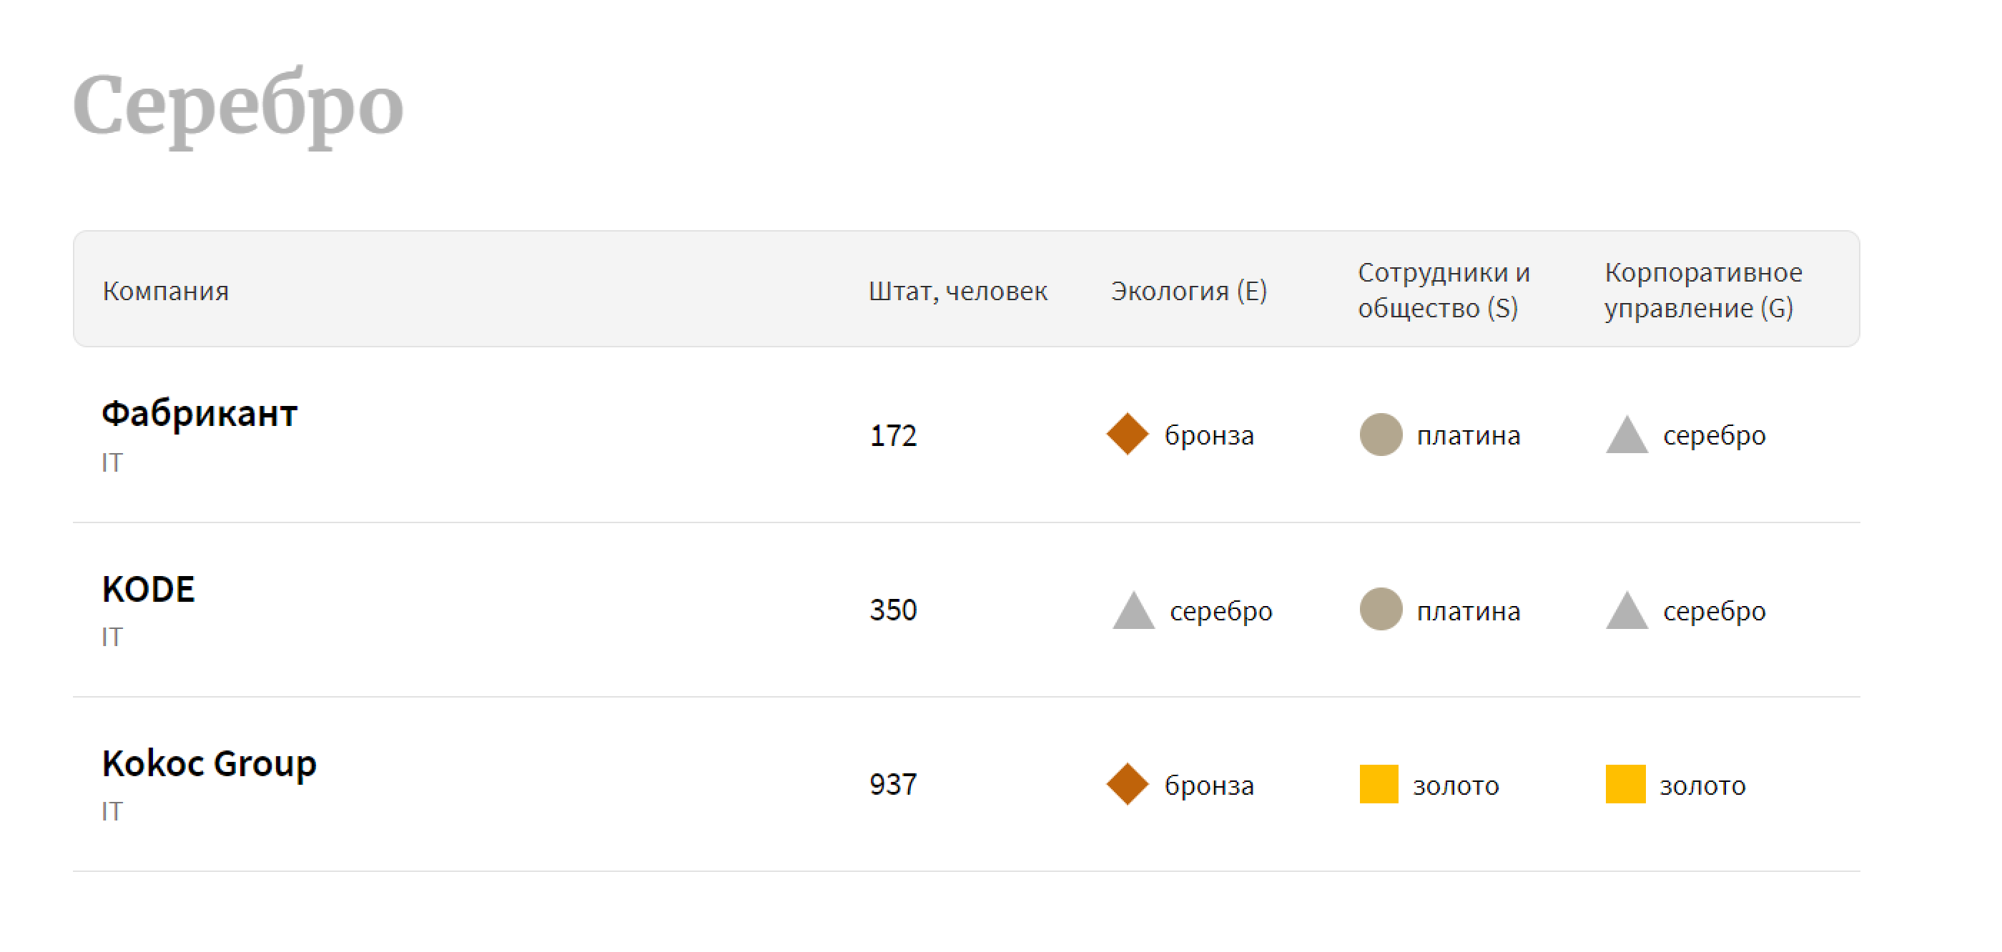Click the Экология (E) column header
This screenshot has width=2002, height=952.
click(x=1188, y=291)
